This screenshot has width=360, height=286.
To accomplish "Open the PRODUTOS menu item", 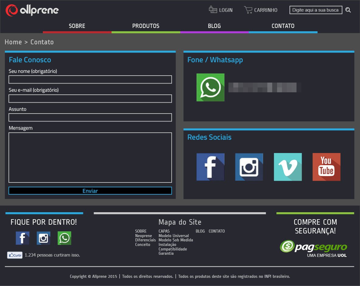I will coord(146,26).
